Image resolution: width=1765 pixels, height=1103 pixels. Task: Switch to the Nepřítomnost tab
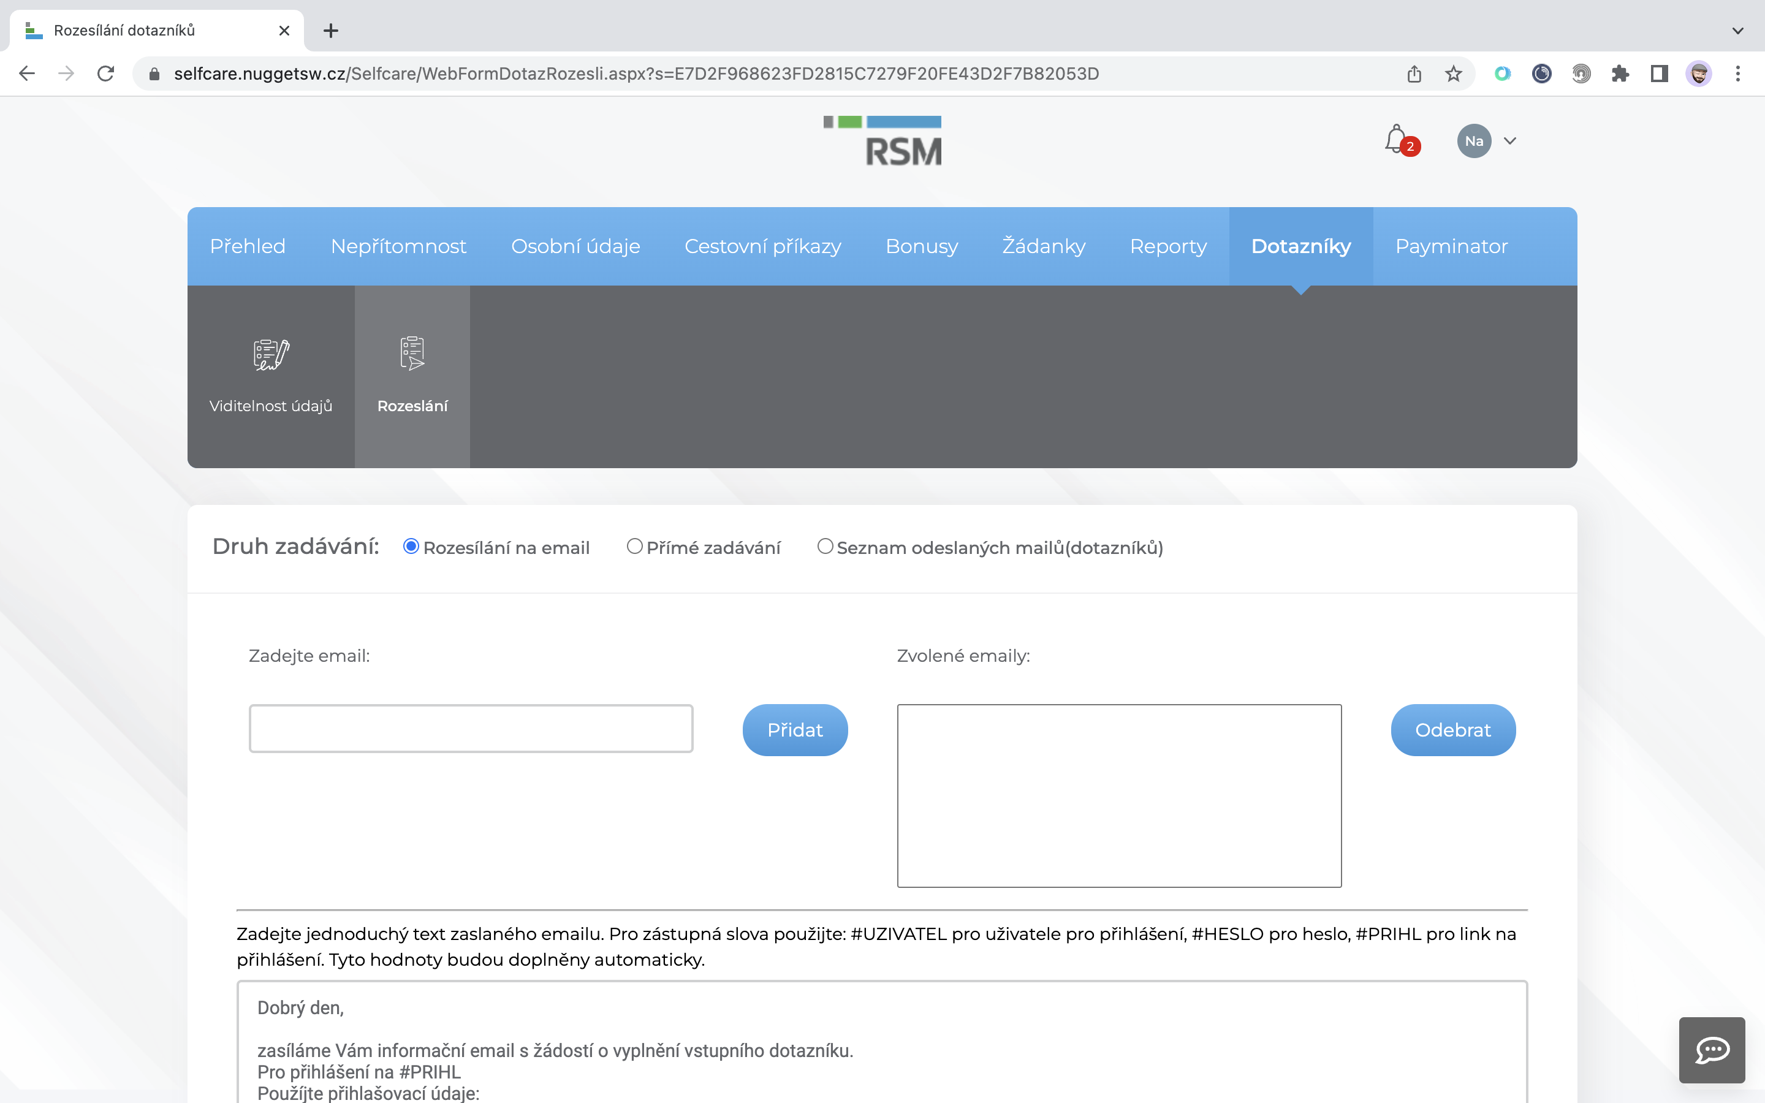point(398,246)
